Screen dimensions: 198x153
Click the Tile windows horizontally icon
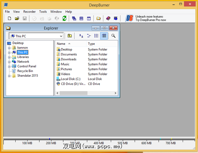[81, 19]
